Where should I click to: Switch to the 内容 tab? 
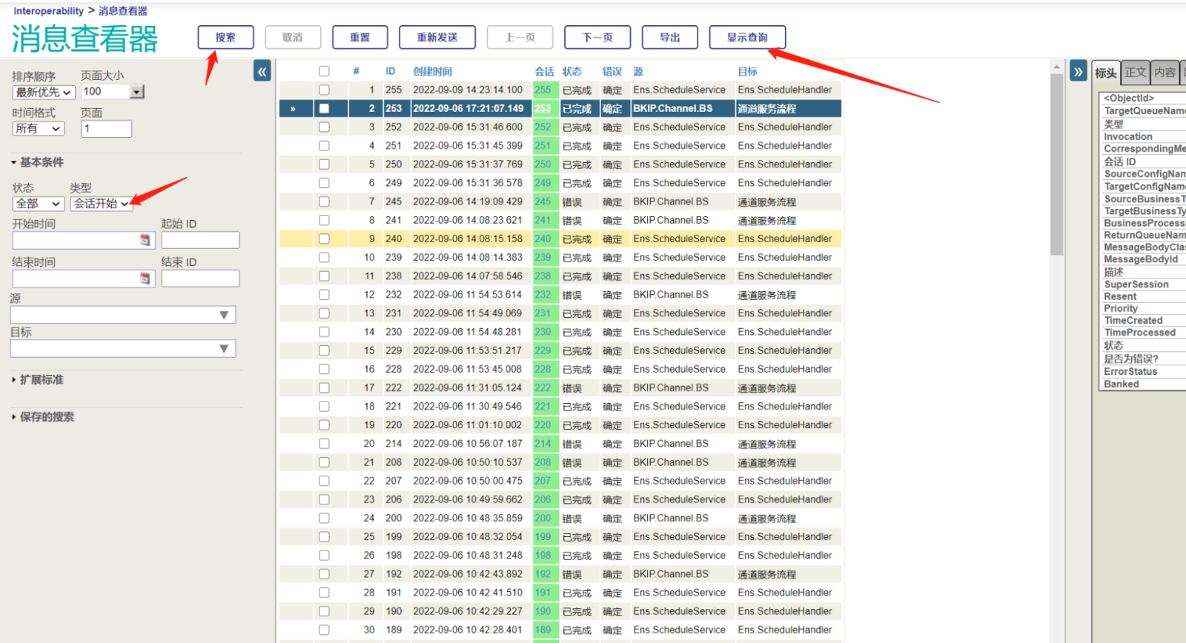pos(1165,72)
